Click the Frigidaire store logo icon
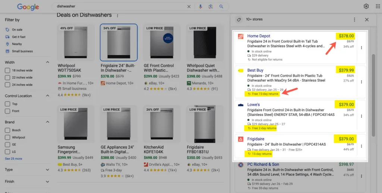The image size is (382, 193). coord(241,139)
